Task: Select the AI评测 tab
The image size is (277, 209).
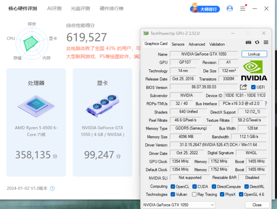Action: point(54,8)
